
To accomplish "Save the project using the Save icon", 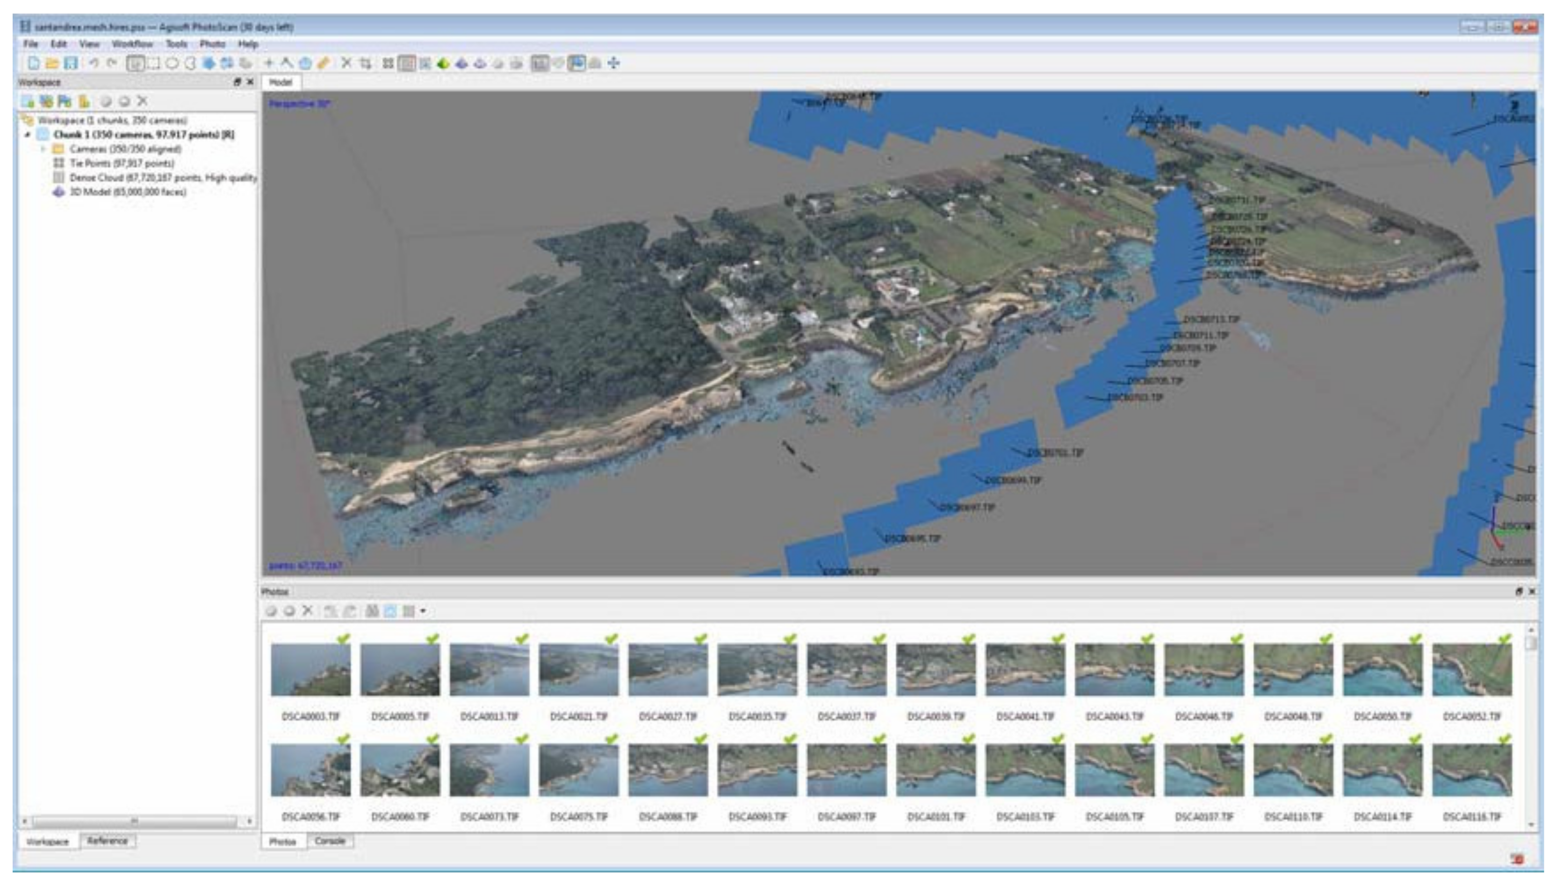I will (70, 63).
